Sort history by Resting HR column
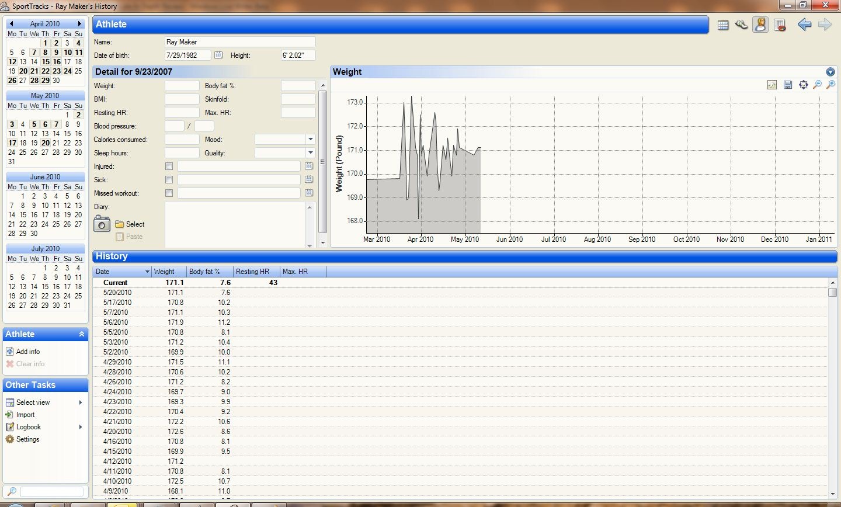 coord(256,272)
